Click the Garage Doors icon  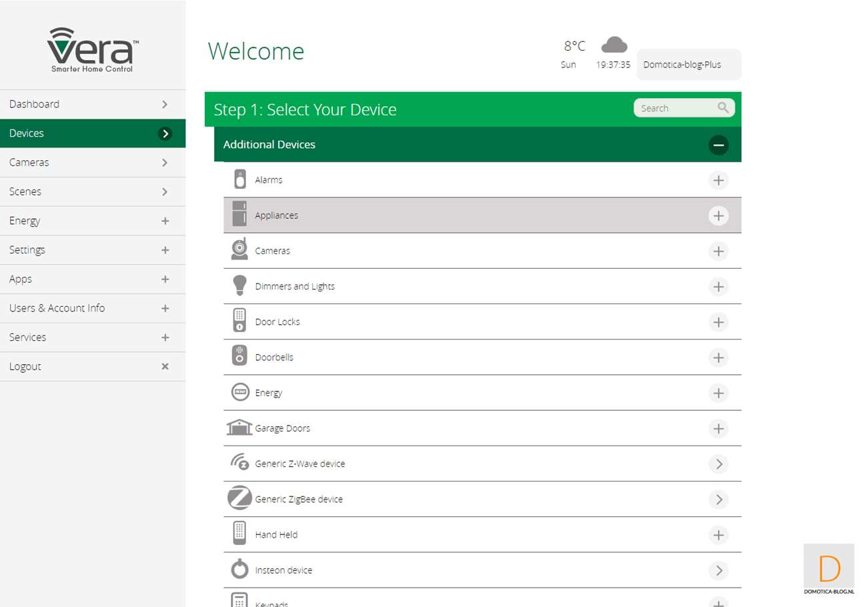[239, 428]
